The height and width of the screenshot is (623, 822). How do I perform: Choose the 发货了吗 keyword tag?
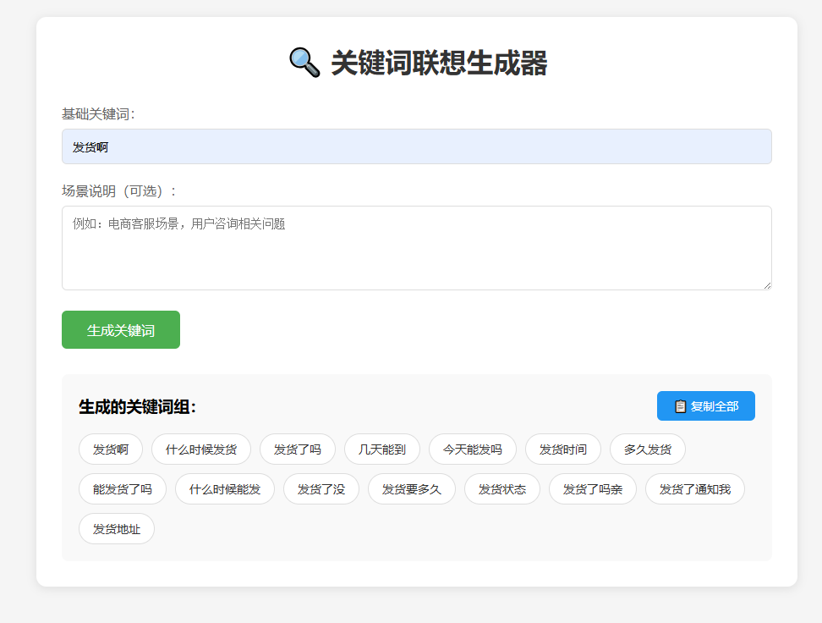point(298,449)
